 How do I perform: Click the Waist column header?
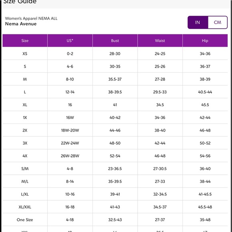(160, 40)
